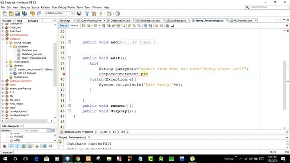Image resolution: width=290 pixels, height=163 pixels.
Task: Toggle Fully Qualified Names in Navigator
Action: coord(37,146)
